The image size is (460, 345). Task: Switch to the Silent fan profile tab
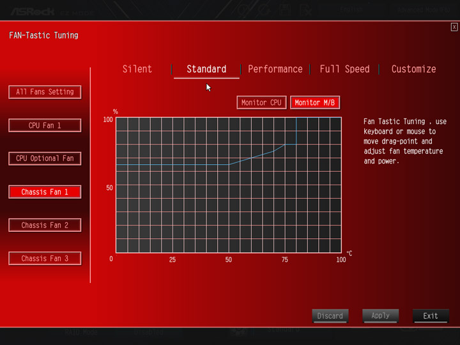[x=137, y=69]
